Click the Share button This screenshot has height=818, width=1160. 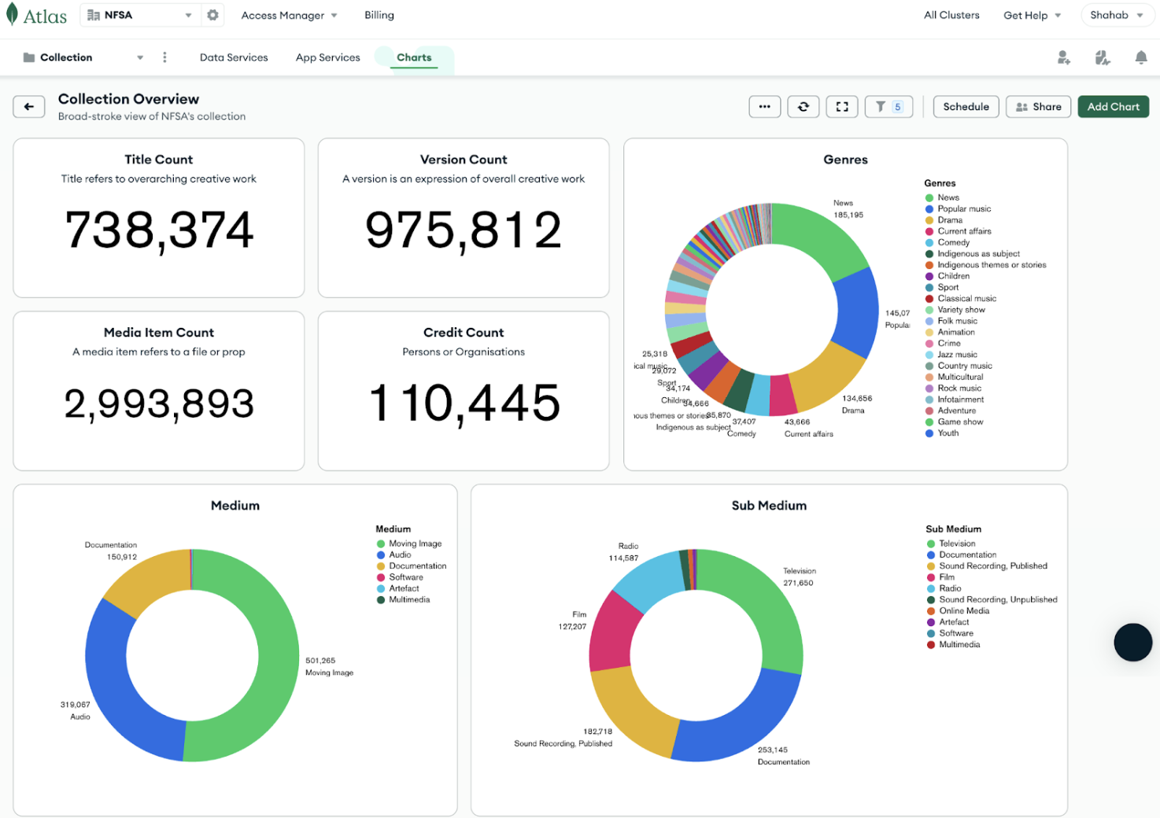[x=1038, y=107]
